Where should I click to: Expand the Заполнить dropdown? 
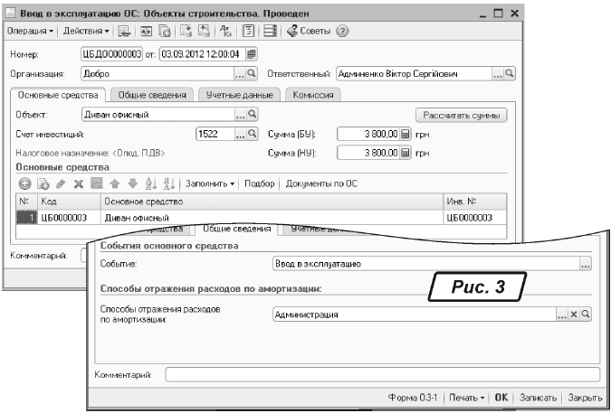[x=210, y=183]
